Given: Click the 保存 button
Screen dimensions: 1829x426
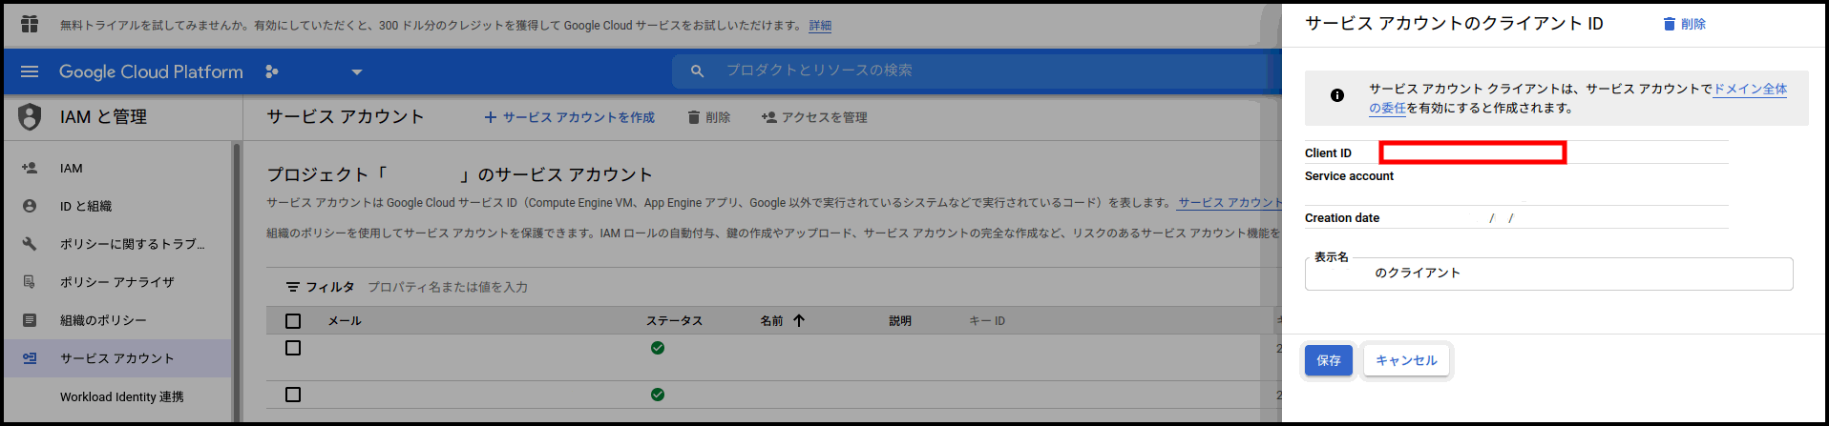Looking at the screenshot, I should tap(1329, 360).
